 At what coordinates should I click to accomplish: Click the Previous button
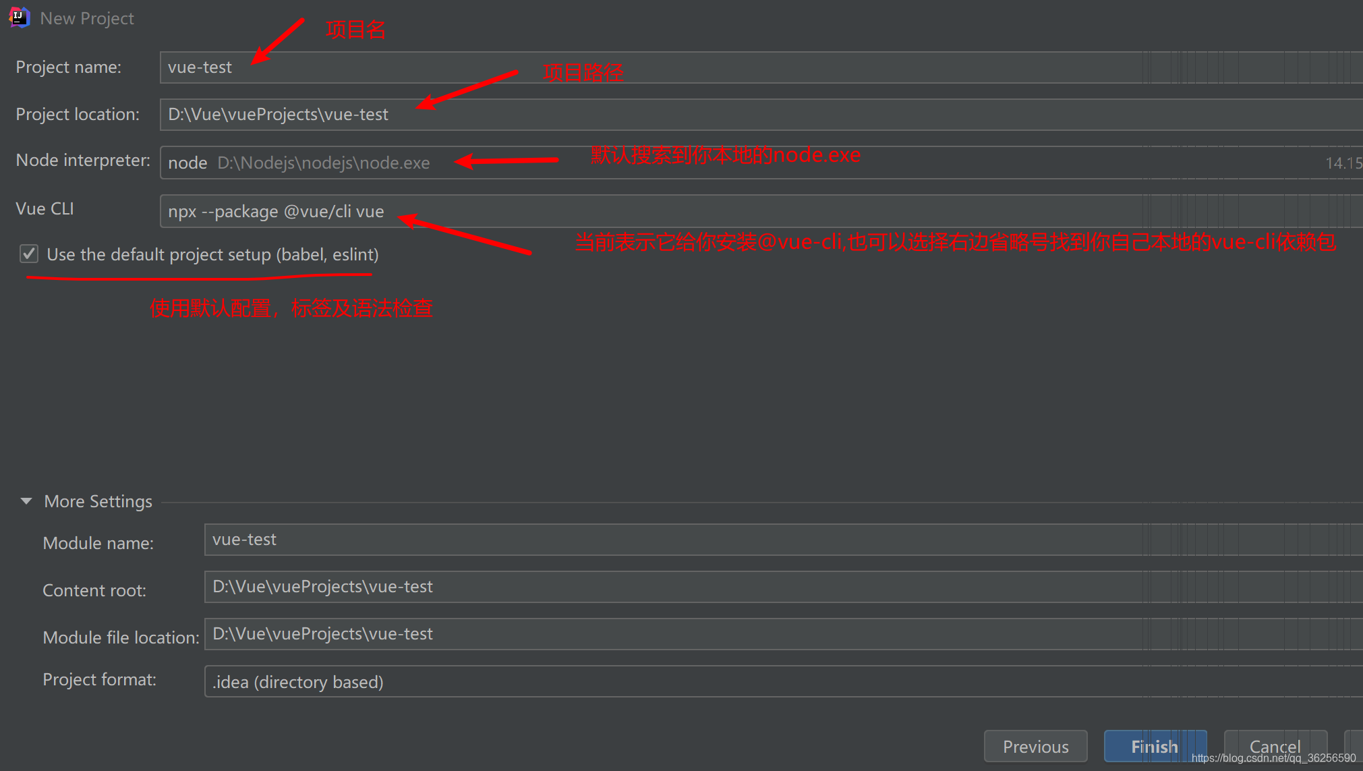tap(1035, 746)
